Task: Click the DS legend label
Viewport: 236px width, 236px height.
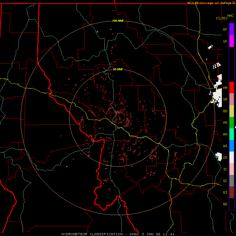Action: point(225,157)
